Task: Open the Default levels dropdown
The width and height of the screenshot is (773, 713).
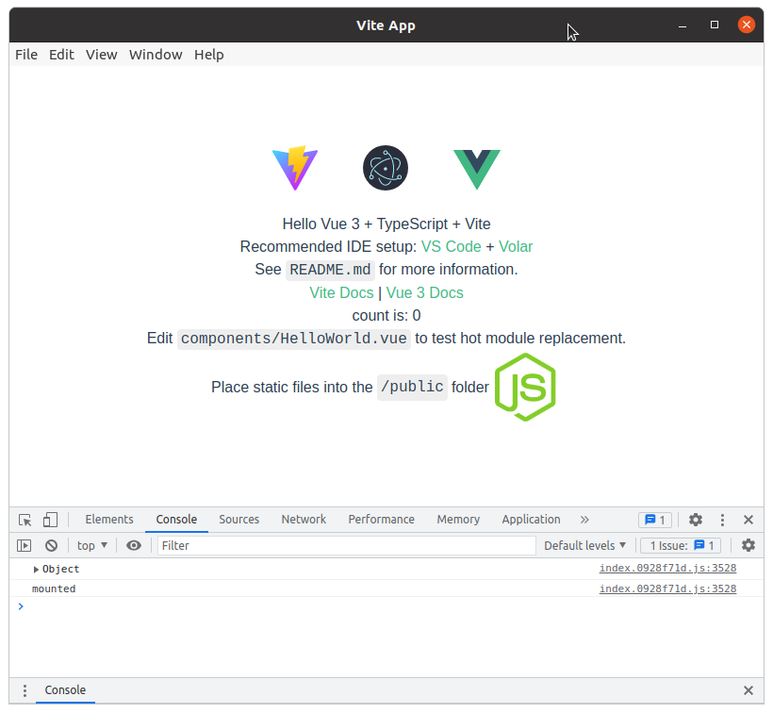Action: (x=585, y=545)
